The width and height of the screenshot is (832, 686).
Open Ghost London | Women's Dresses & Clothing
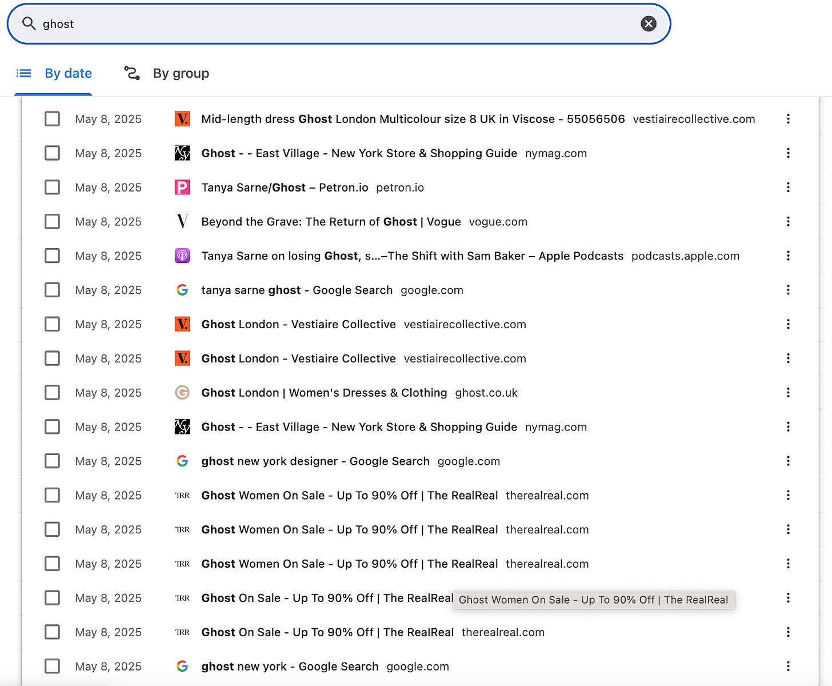point(324,393)
